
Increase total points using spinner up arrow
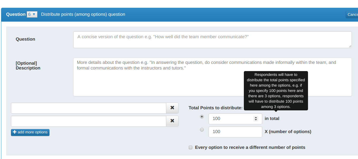[x=256, y=117]
